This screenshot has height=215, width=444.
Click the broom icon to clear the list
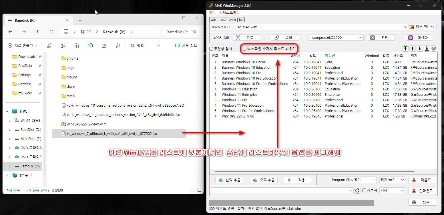click(434, 48)
